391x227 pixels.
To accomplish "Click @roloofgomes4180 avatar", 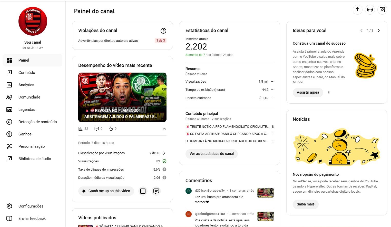I will coord(189,214).
